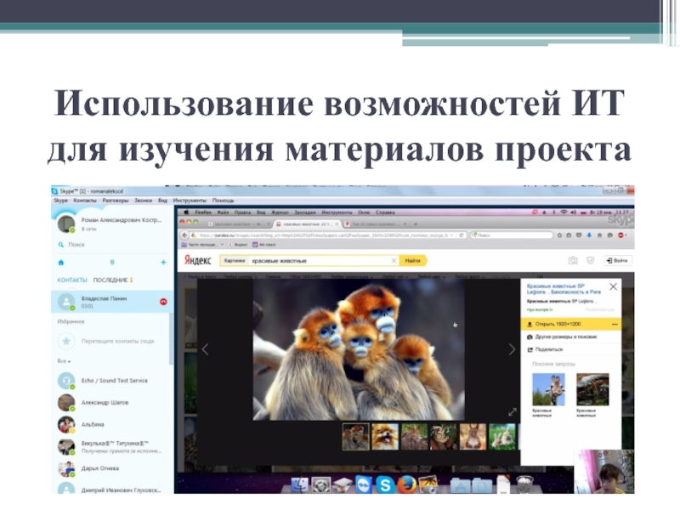
Task: Open more options next to Открыть 1920×1200
Action: pos(615,324)
